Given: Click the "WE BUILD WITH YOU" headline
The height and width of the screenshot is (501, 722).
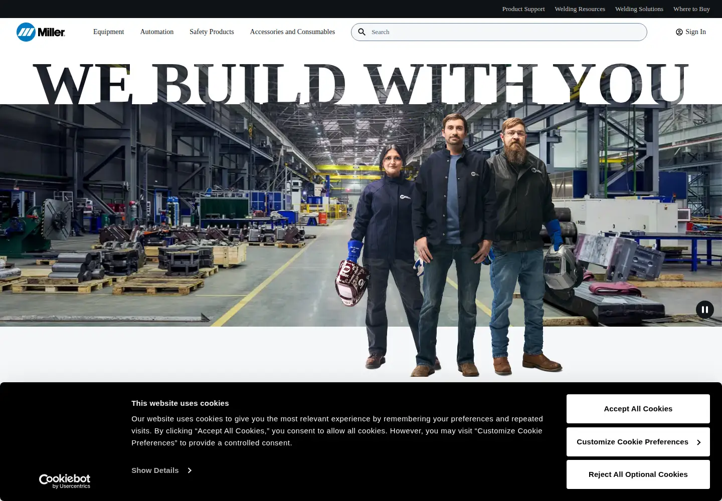Looking at the screenshot, I should (361, 84).
